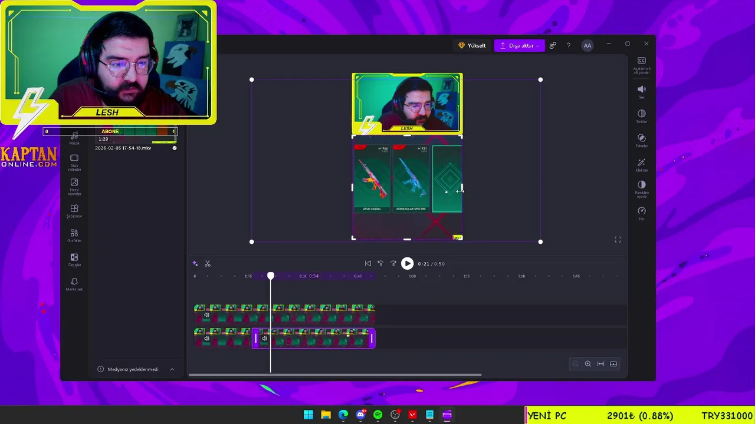The width and height of the screenshot is (755, 424).
Task: Open the Hız speed panel
Action: click(x=642, y=213)
